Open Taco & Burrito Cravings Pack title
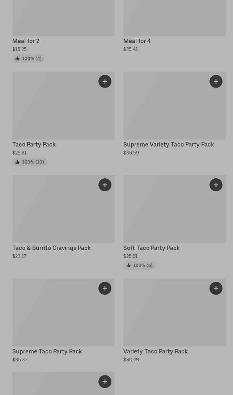This screenshot has height=395, width=233. tap(51, 248)
